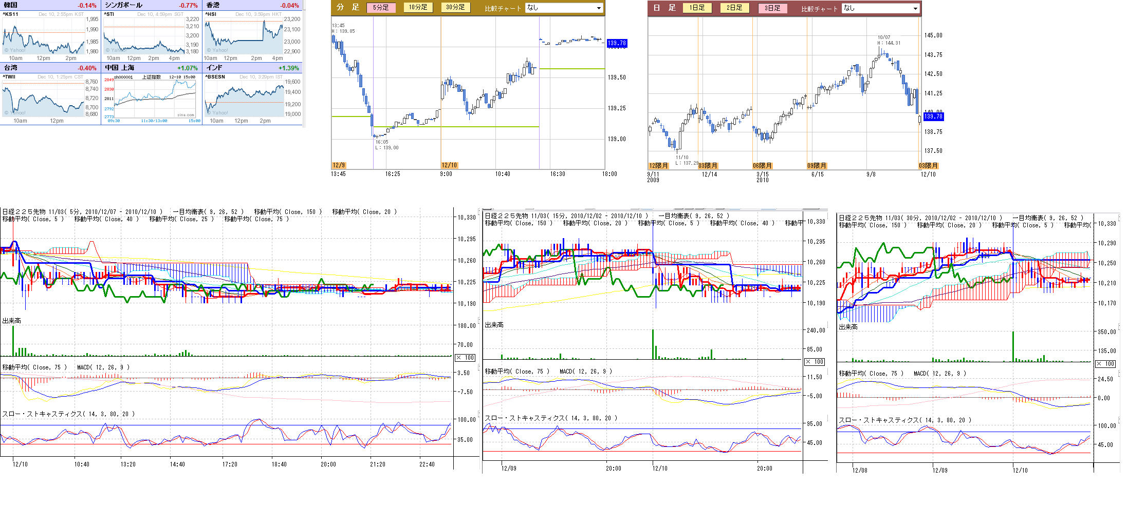Viewport: 1146px width, 507px height.
Task: Open the Singapore ^STI chart thumbnail
Action: point(144,36)
